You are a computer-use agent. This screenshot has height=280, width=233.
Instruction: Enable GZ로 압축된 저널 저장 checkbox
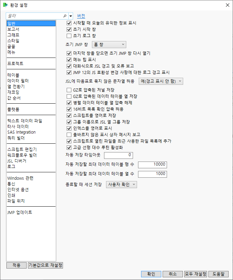[69, 90]
